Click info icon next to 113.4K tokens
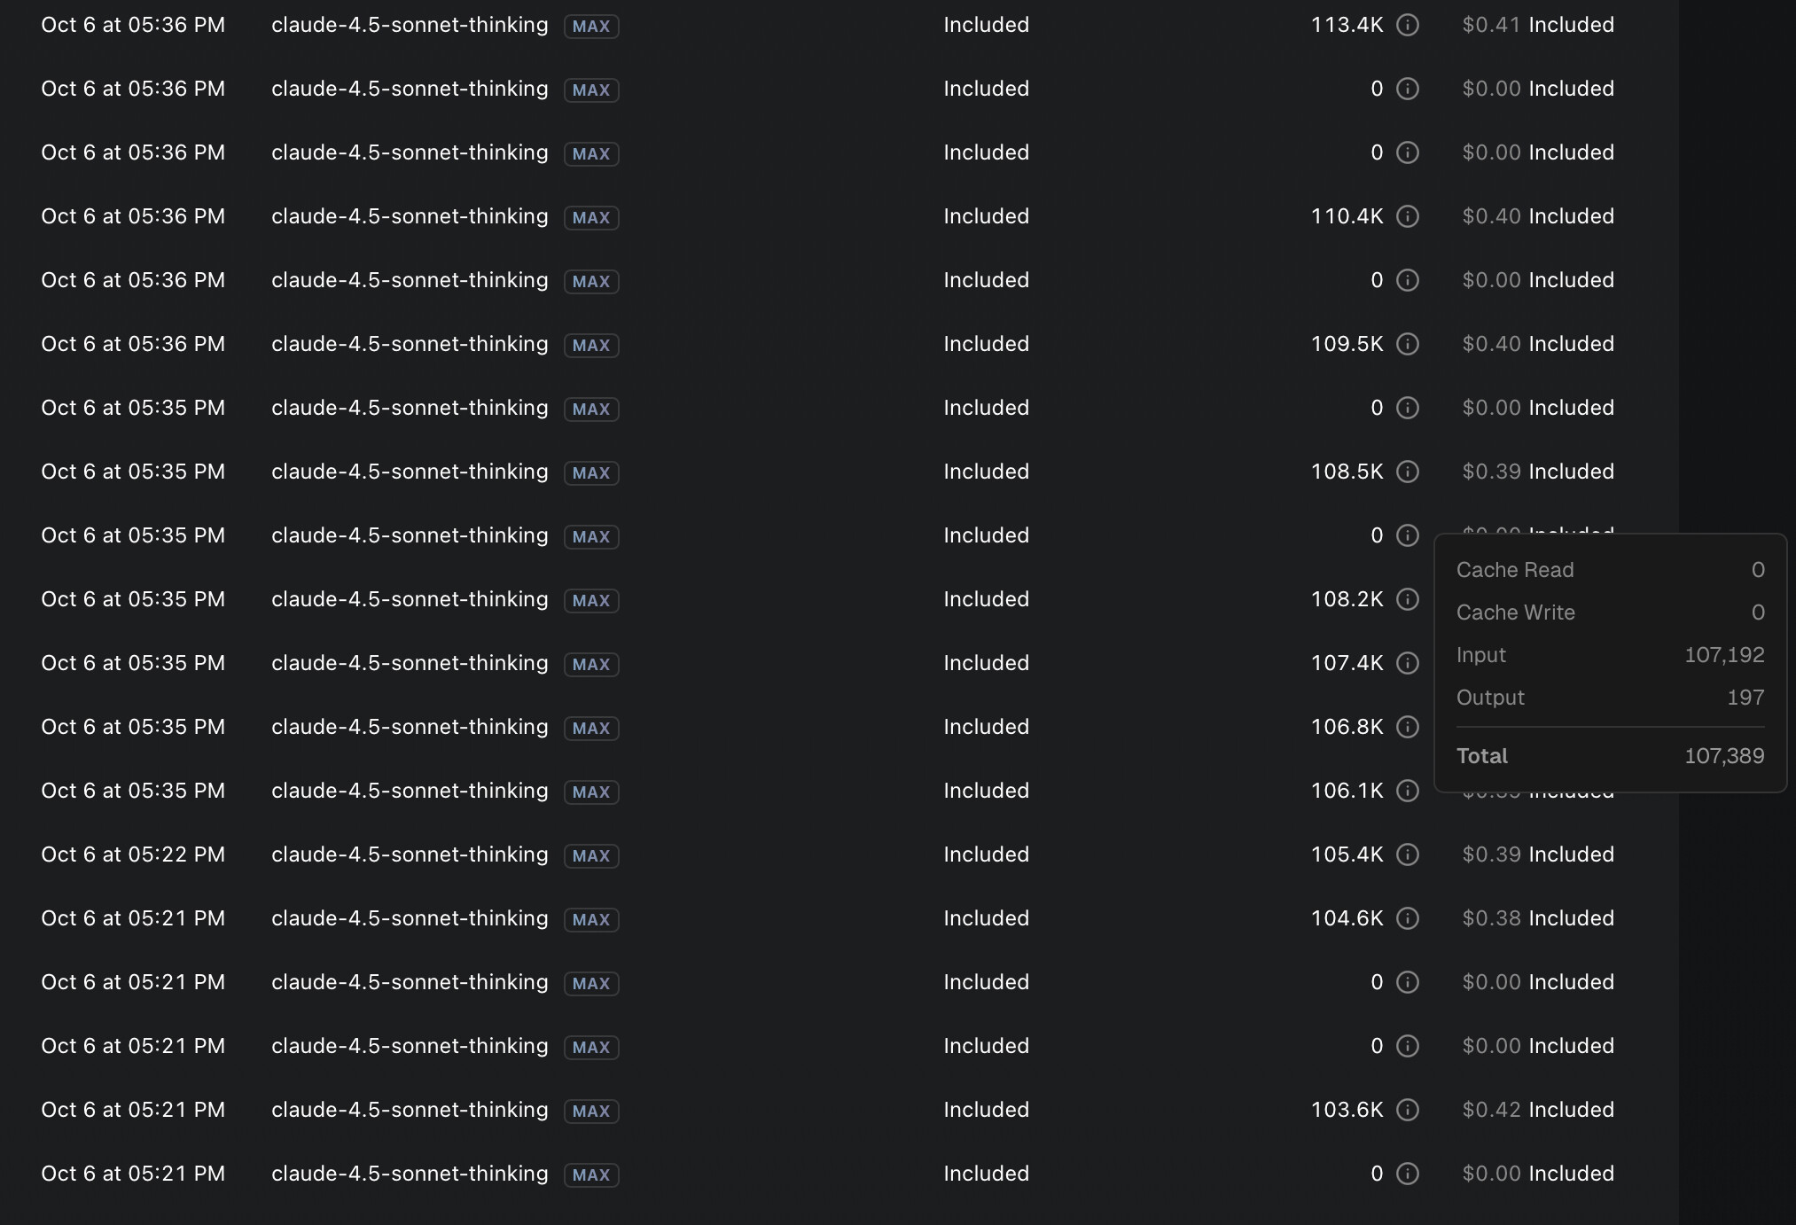 click(x=1408, y=25)
